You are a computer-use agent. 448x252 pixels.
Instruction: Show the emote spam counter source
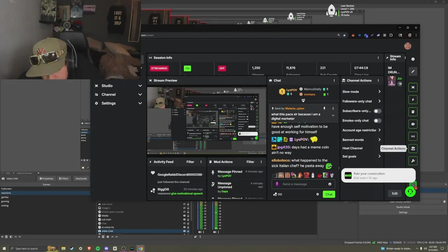click(184, 212)
